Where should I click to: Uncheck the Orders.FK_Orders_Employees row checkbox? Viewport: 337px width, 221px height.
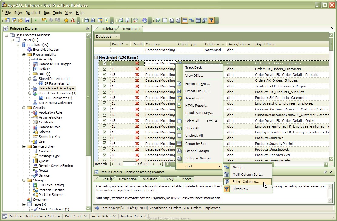(x=104, y=63)
